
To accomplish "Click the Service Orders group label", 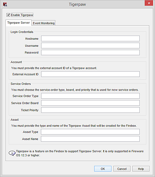I will click(21, 84).
